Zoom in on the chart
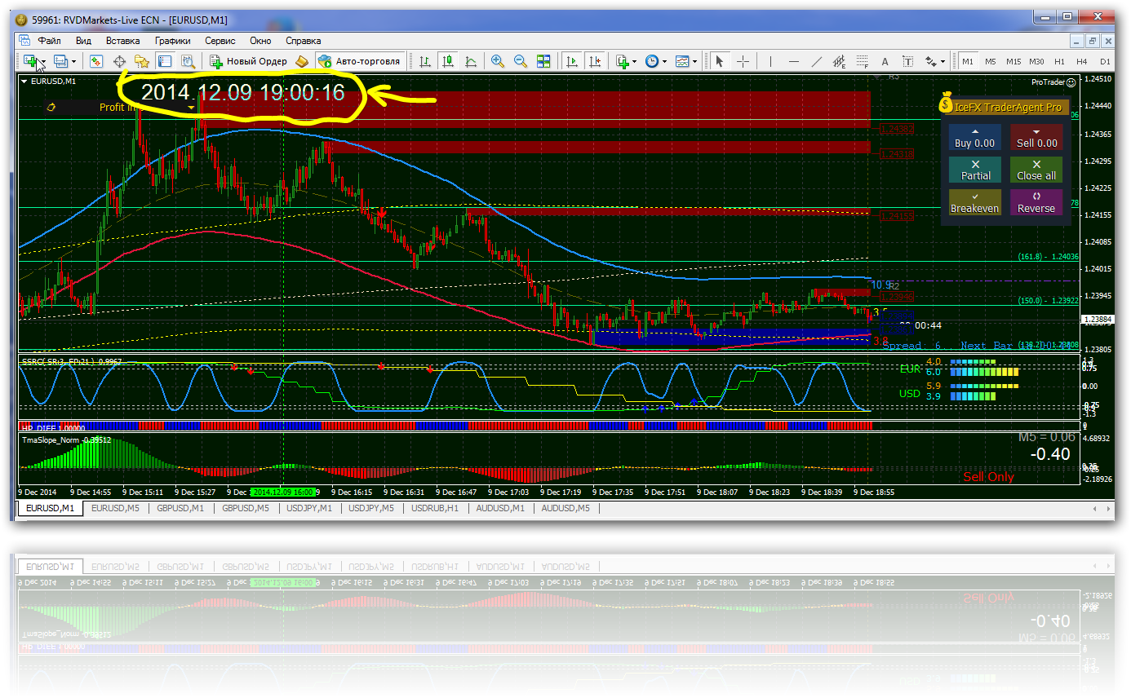The image size is (1131, 698). pyautogui.click(x=497, y=61)
